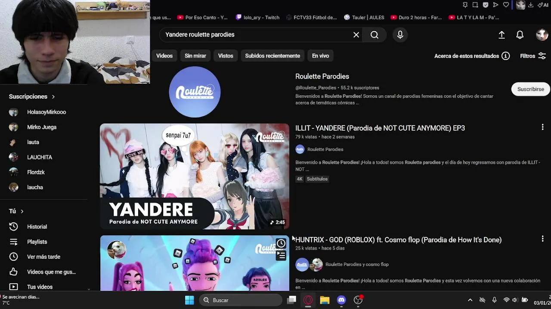Open Ver más tarde in the sidebar
This screenshot has width=551, height=309.
(44, 257)
